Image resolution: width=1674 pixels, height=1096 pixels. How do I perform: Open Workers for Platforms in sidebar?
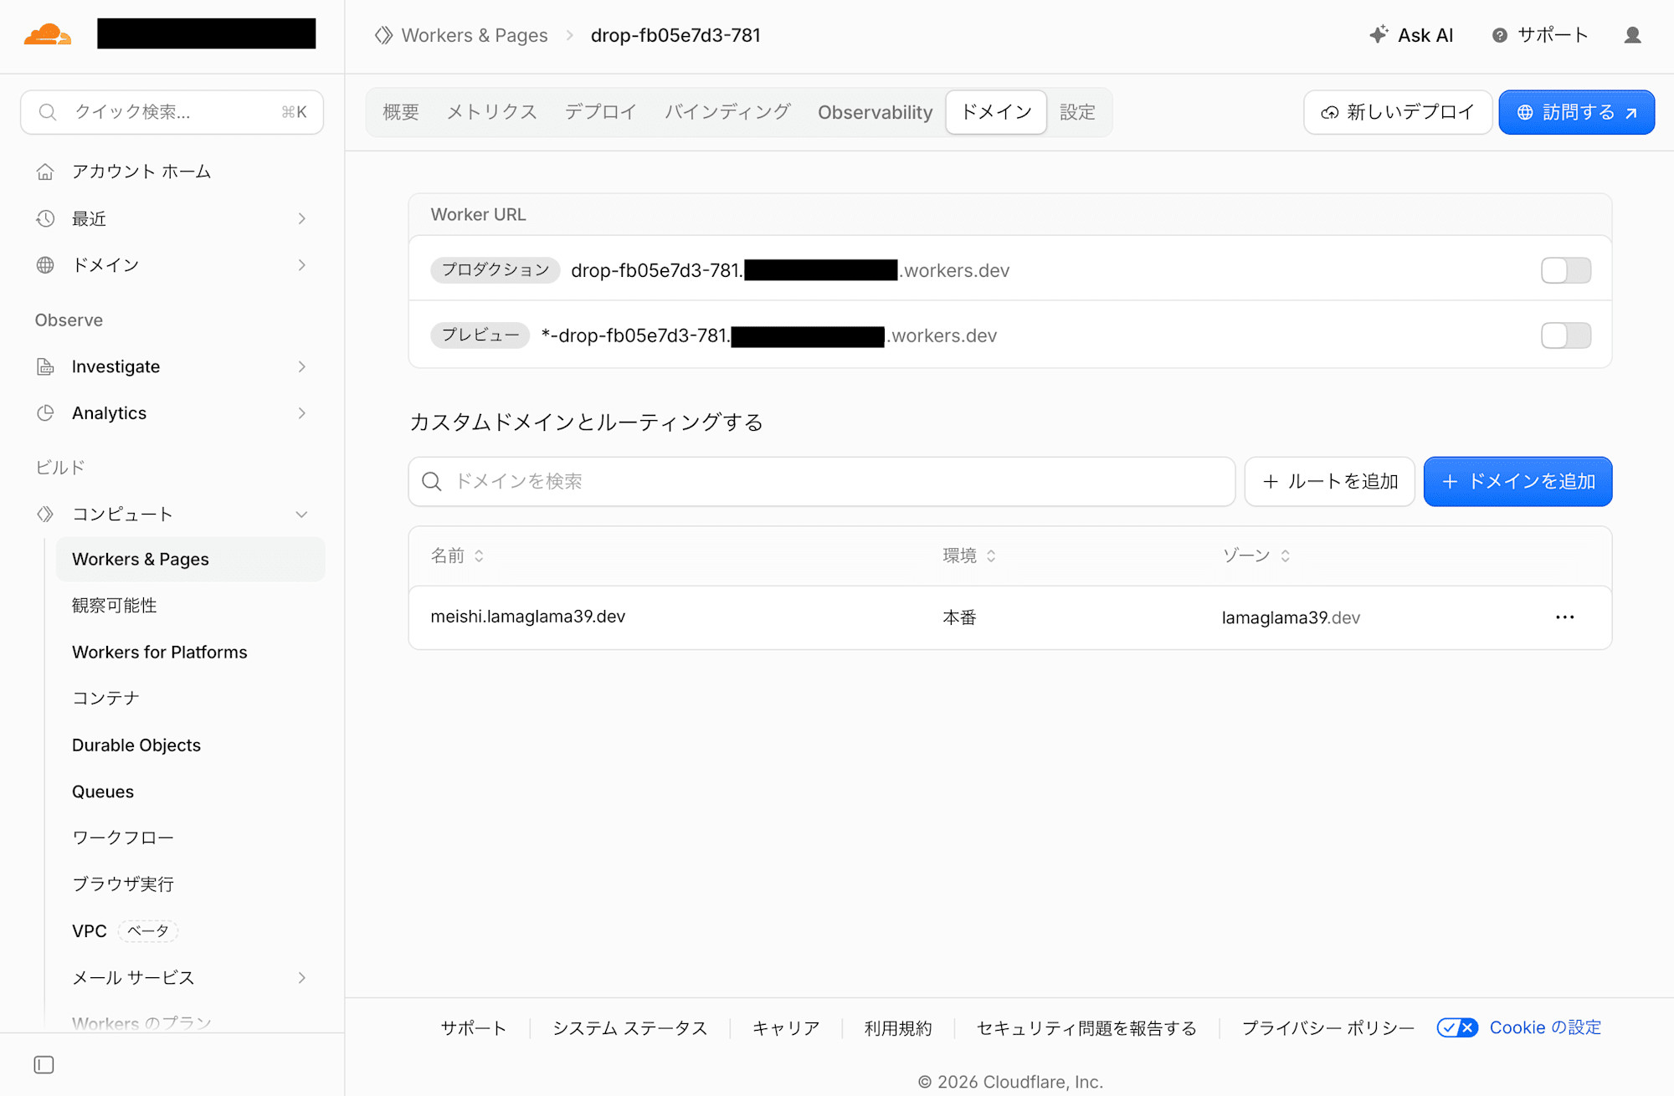point(160,652)
